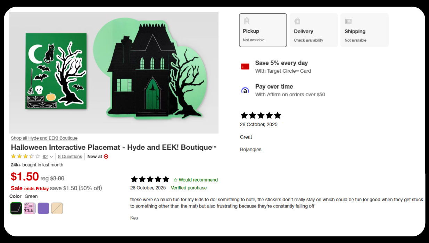This screenshot has height=243, width=429.
Task: Select the Pickup fulfillment option
Action: click(263, 30)
